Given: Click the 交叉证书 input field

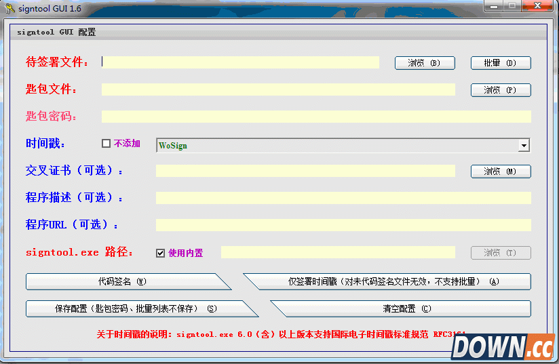Looking at the screenshot, I should pos(305,171).
